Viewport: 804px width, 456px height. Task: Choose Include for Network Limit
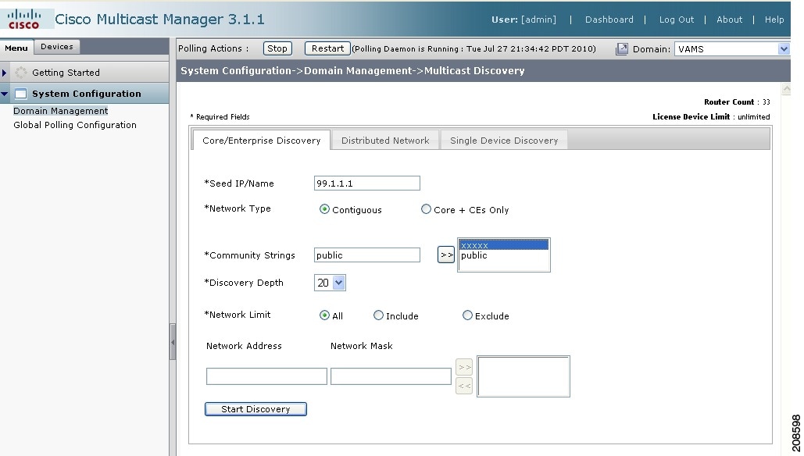coord(378,315)
